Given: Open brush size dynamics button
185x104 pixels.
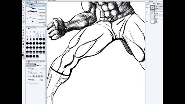Looking at the screenshot, I should coord(44,69).
